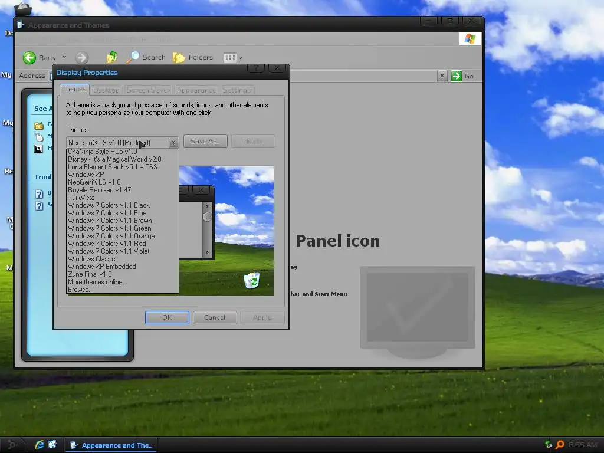Viewport: 604px width, 453px height.
Task: Collapse the Theme combo box arrow
Action: pyautogui.click(x=173, y=143)
